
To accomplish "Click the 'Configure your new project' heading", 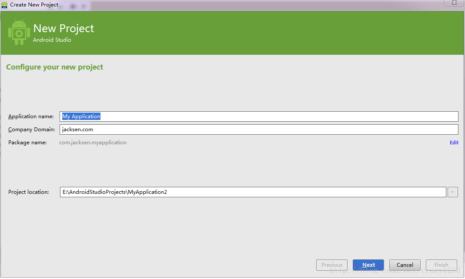I will coord(54,67).
